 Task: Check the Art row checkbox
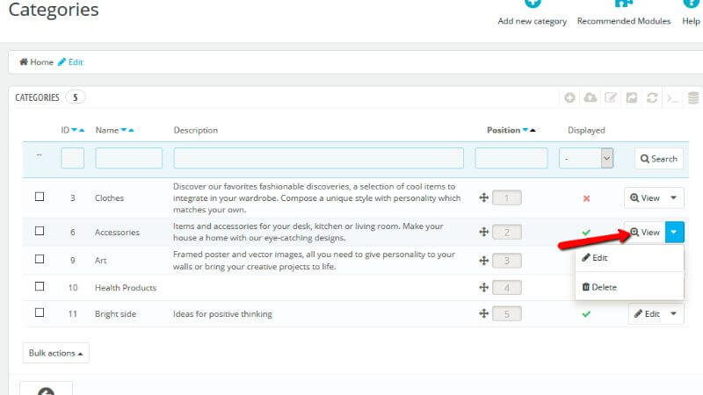[x=40, y=259]
